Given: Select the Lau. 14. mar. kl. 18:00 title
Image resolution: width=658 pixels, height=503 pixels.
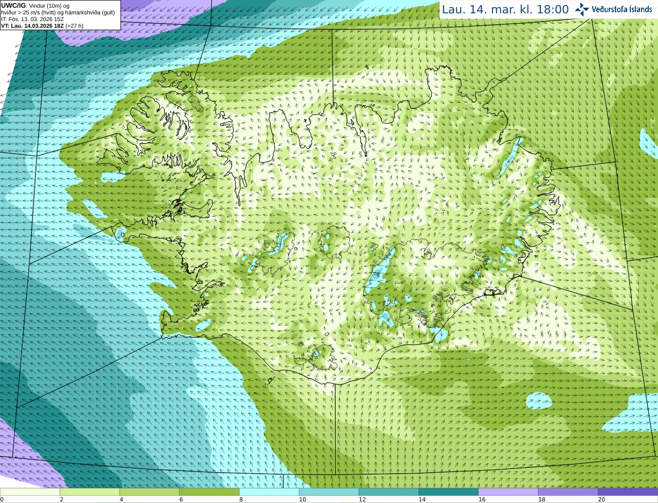Looking at the screenshot, I should 505,9.
